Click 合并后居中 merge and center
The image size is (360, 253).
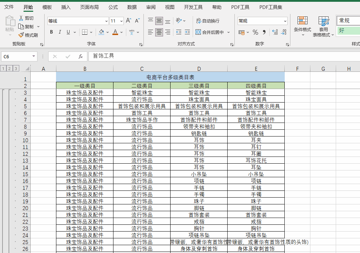pos(209,32)
